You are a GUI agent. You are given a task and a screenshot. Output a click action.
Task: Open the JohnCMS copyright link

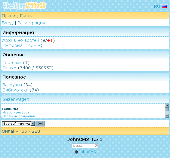pos(87,152)
